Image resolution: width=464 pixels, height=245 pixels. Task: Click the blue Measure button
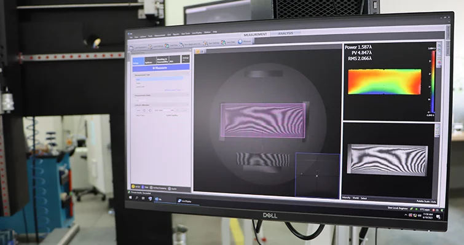tap(161, 68)
